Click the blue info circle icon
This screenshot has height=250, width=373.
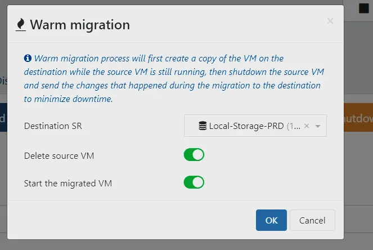pyautogui.click(x=27, y=58)
